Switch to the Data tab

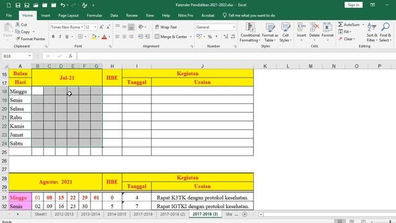pos(114,15)
